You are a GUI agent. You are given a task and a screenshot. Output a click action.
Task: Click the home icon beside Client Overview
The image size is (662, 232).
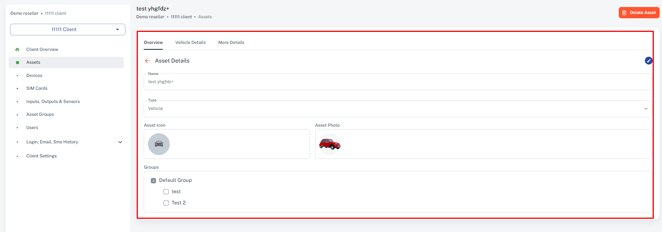coord(17,49)
